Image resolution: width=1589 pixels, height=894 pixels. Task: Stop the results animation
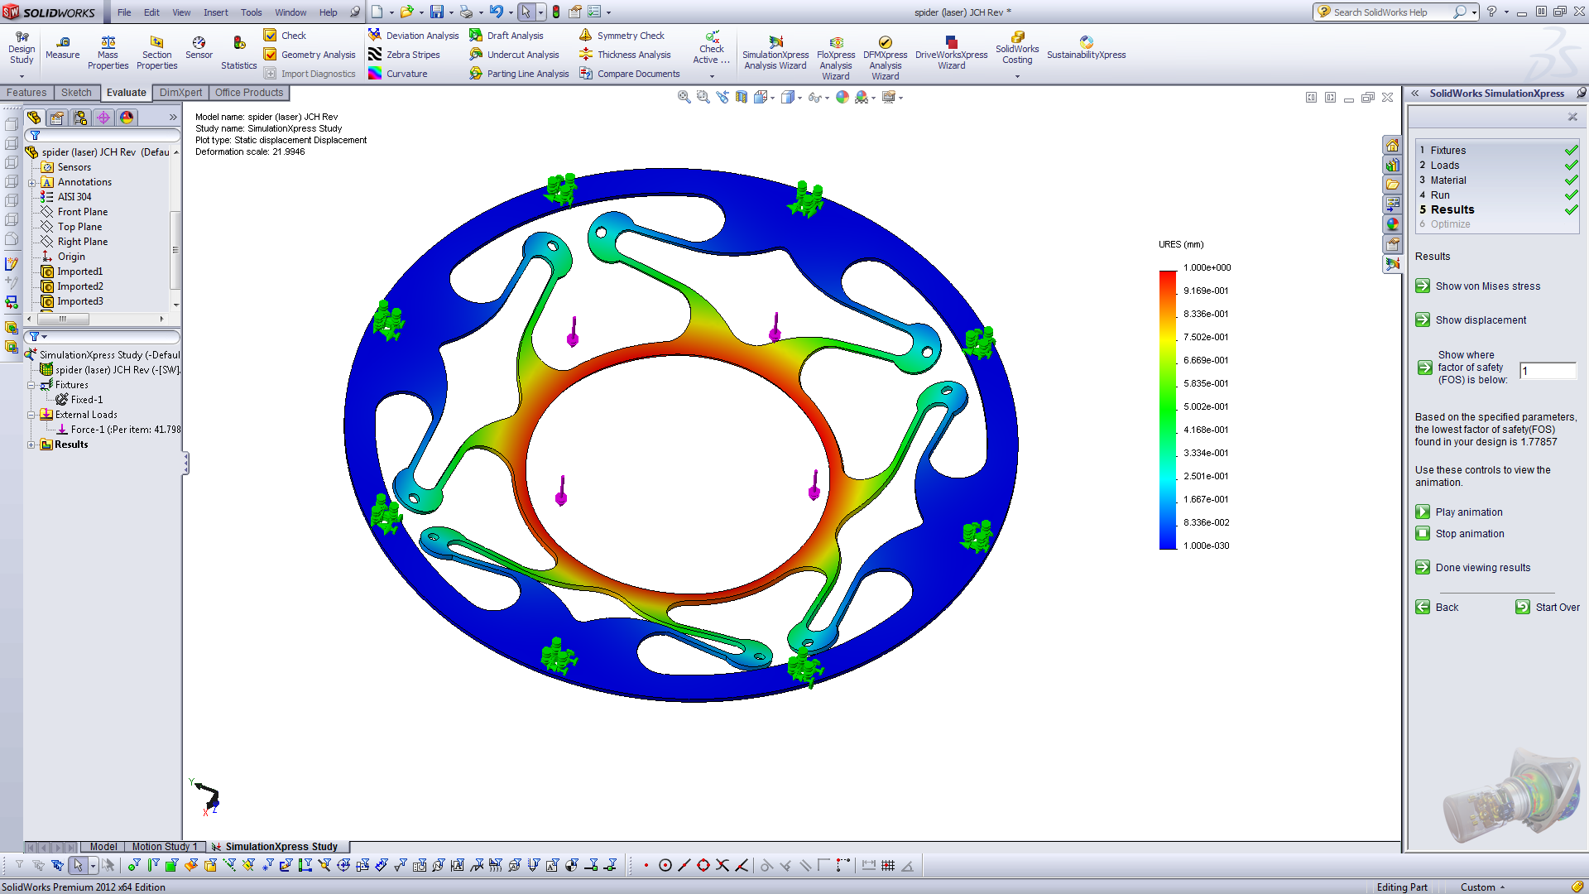pyautogui.click(x=1460, y=534)
